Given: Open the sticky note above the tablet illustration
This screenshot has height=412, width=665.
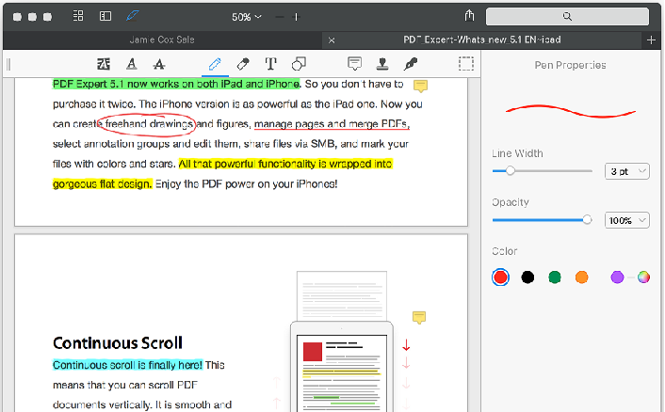Looking at the screenshot, I should [419, 318].
